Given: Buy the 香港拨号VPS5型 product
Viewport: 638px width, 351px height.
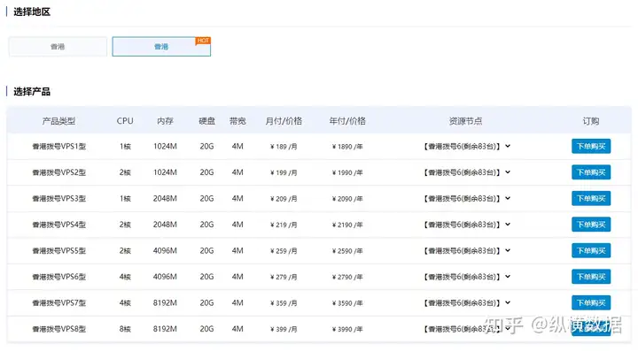Looking at the screenshot, I should 591,251.
